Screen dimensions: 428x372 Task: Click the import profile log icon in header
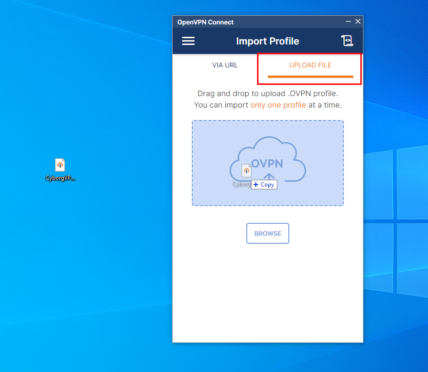[x=347, y=41]
